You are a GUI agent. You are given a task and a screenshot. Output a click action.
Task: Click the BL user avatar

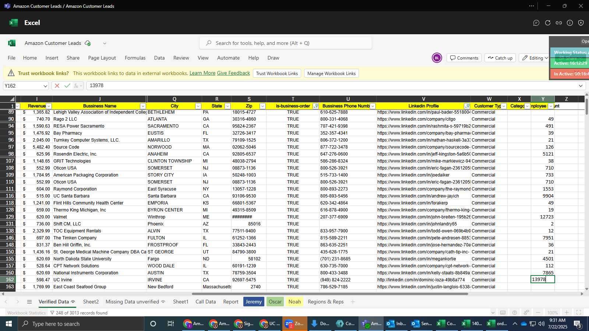click(437, 58)
